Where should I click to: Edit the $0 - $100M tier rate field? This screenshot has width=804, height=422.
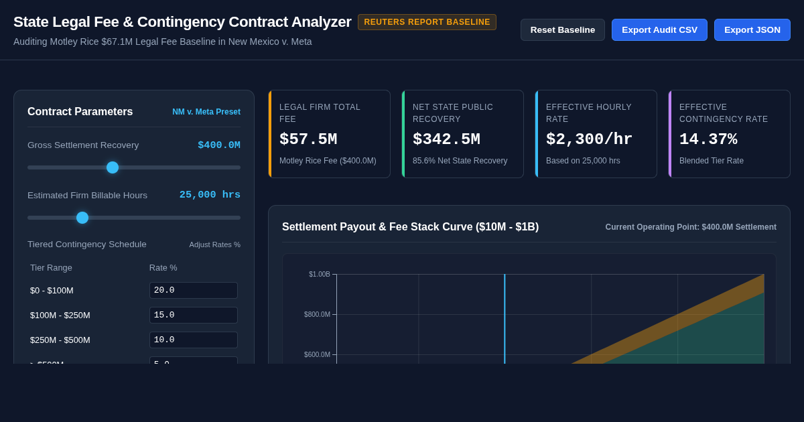194,290
